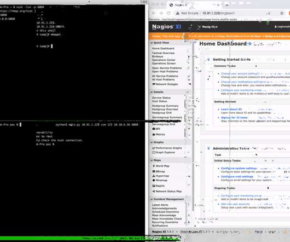Open Graph Explorer icon
Viewport: 290px width, 242px height.
click(154, 152)
